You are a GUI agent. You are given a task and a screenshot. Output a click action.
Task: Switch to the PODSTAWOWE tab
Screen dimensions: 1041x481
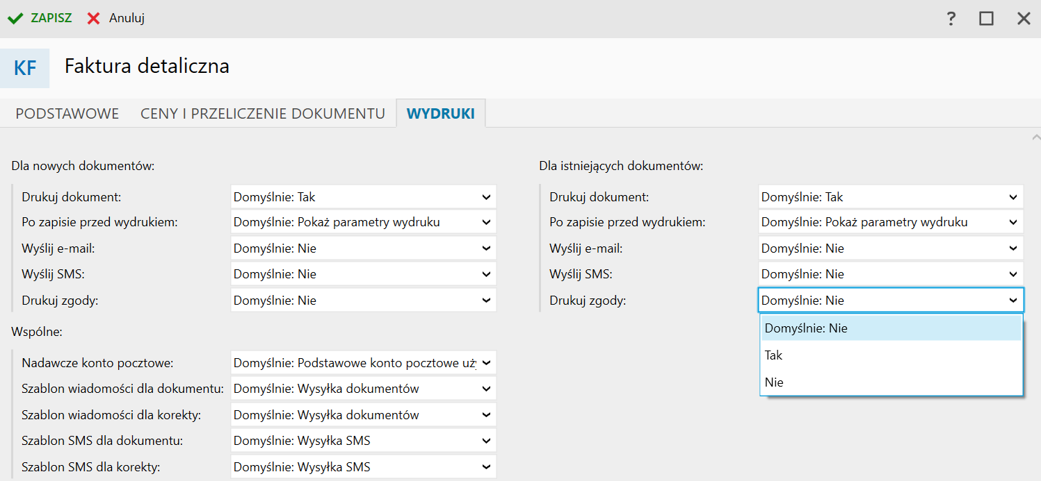tap(67, 114)
